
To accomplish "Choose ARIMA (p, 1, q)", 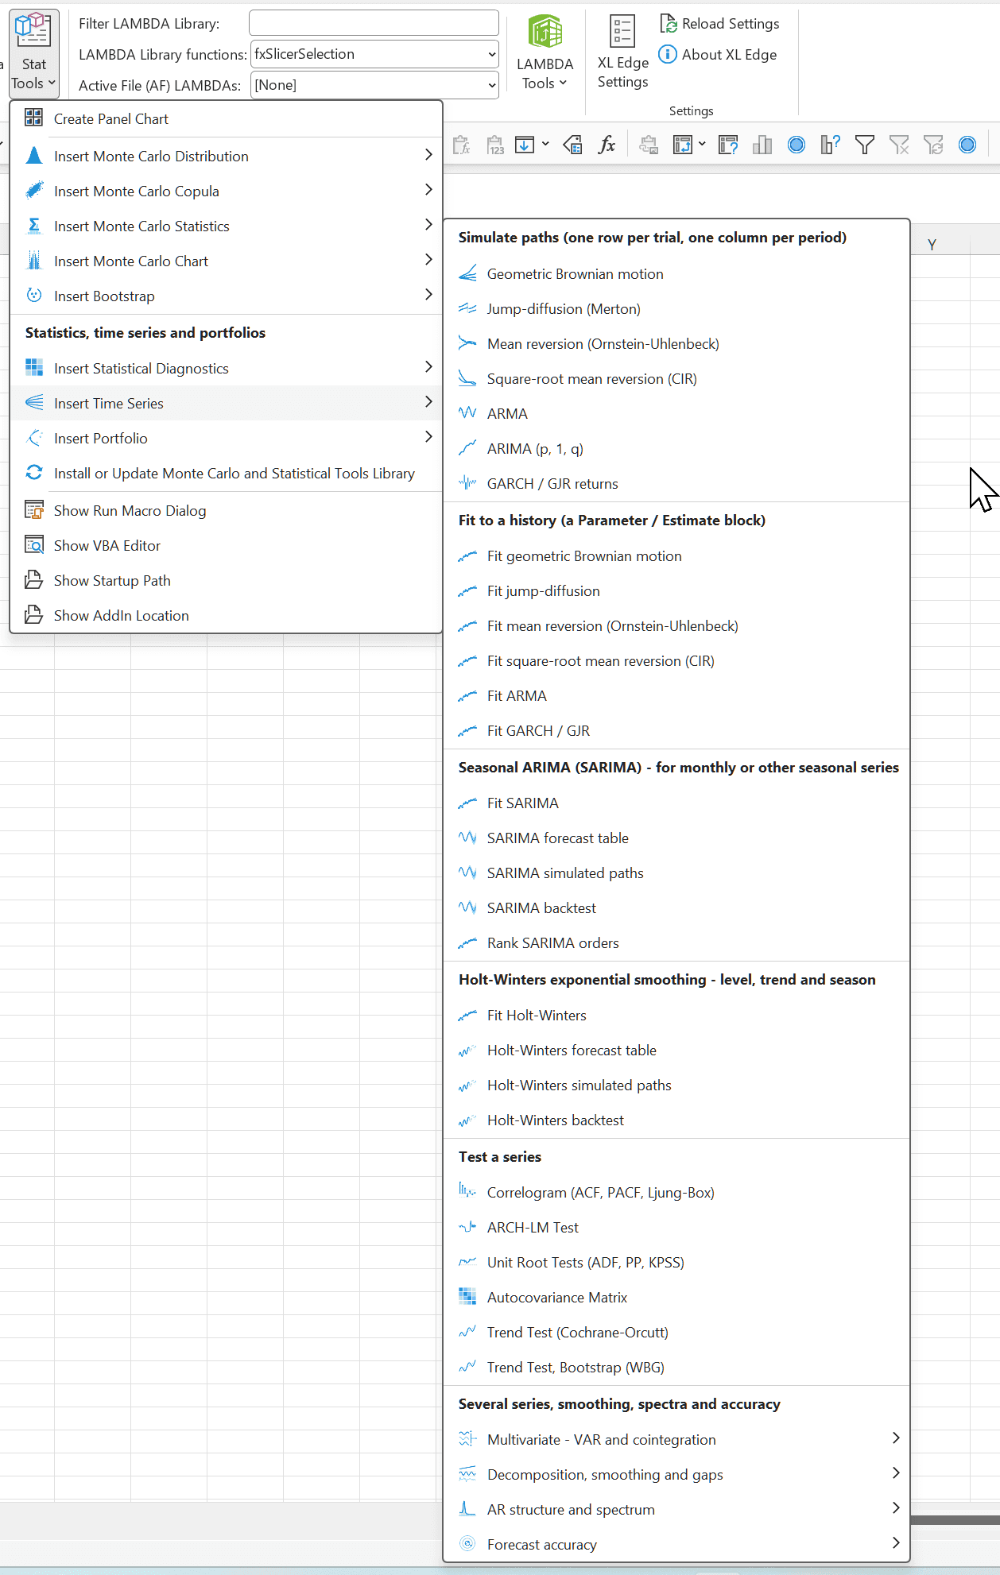I will click(676, 448).
